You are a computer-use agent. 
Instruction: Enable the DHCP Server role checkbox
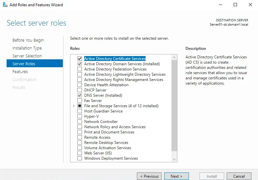coord(80,90)
